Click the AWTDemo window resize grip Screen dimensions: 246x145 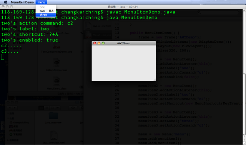[155, 80]
